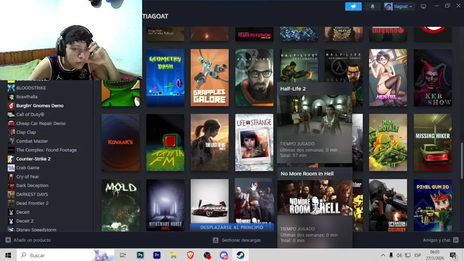The height and width of the screenshot is (261, 464).
Task: Click the Brawlhalla game icon
Action: 11,97
